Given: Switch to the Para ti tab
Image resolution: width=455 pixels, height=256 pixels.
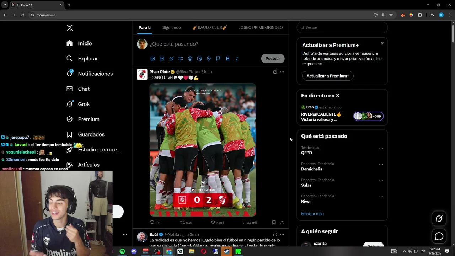Looking at the screenshot, I should coord(145,27).
